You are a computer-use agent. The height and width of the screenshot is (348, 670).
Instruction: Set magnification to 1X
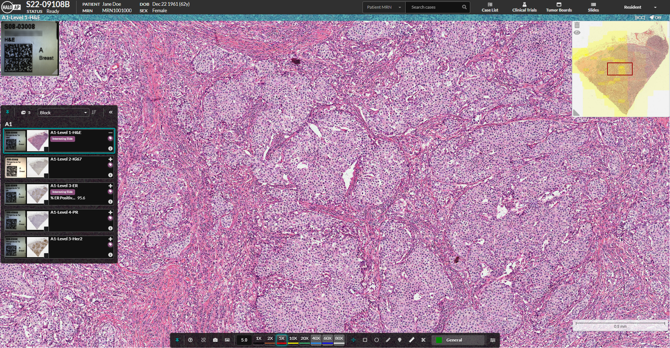point(259,339)
